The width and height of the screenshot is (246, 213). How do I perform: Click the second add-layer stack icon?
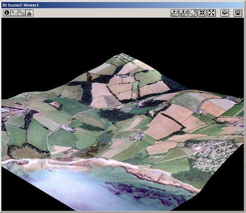pyautogui.click(x=184, y=13)
